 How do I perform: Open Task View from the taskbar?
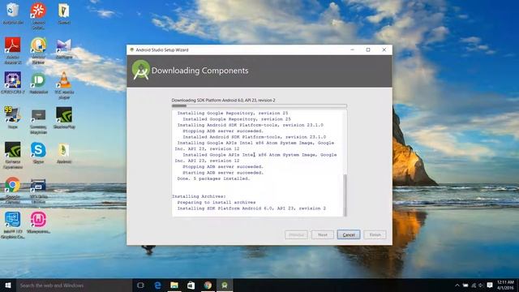[x=140, y=285]
